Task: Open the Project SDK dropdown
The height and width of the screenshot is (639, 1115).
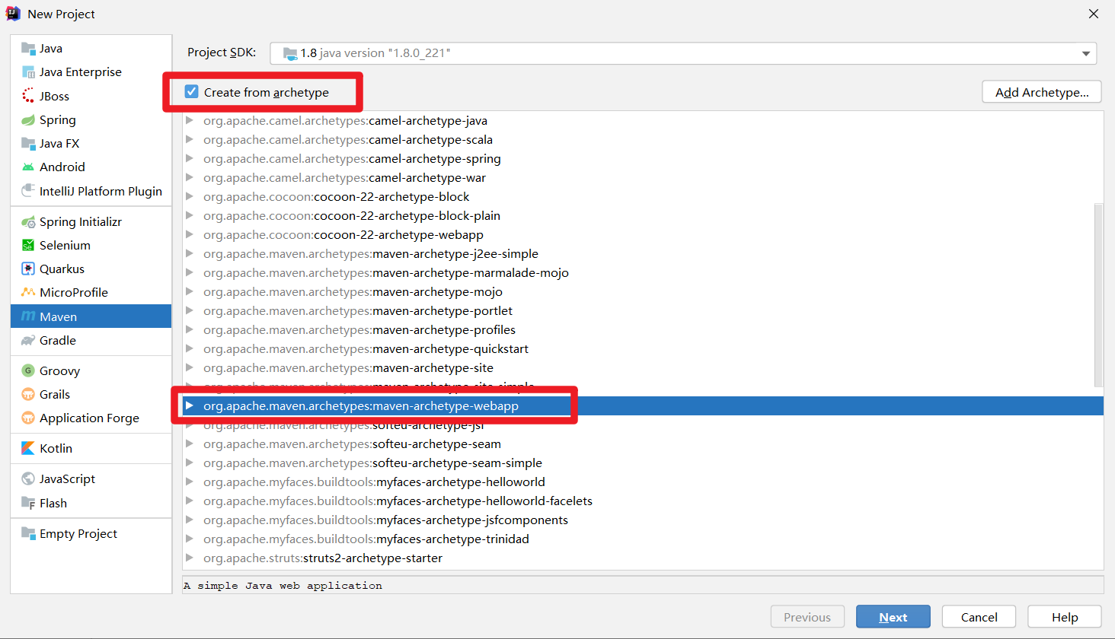Action: [1086, 53]
